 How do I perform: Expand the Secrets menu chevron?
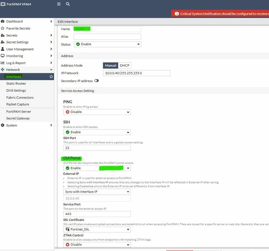coord(51,35)
